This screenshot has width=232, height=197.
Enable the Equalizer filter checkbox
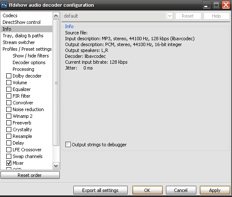(9, 89)
